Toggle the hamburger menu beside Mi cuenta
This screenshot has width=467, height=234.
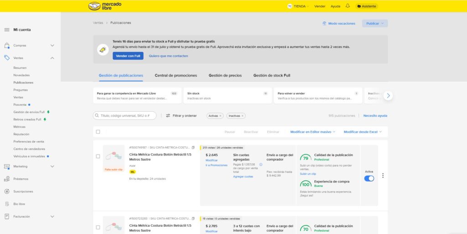pos(7,30)
